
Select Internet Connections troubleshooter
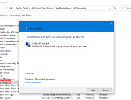click(7, 38)
